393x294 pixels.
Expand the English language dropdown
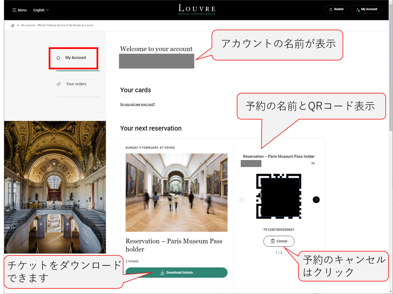[x=41, y=10]
